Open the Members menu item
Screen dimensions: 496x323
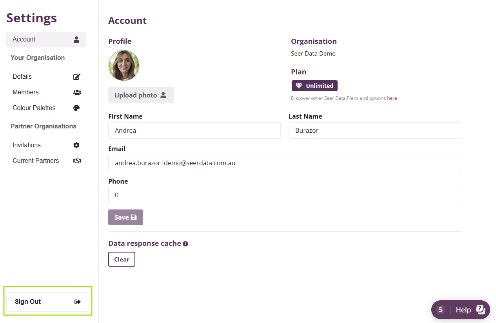coord(26,92)
